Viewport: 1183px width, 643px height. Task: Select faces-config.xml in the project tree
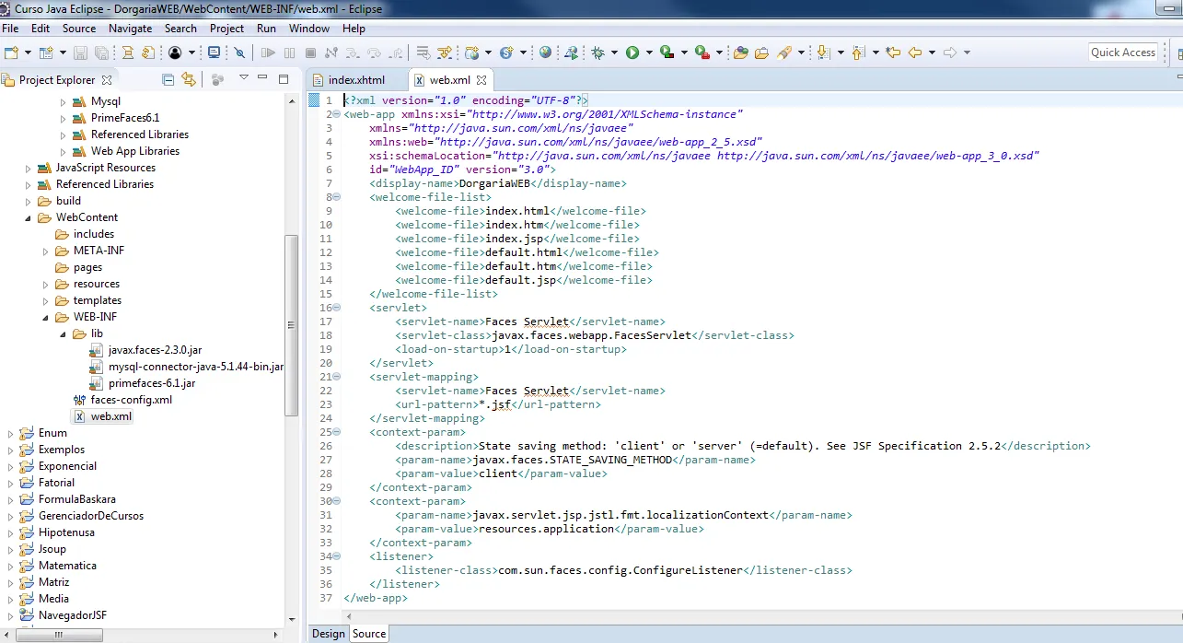(131, 400)
